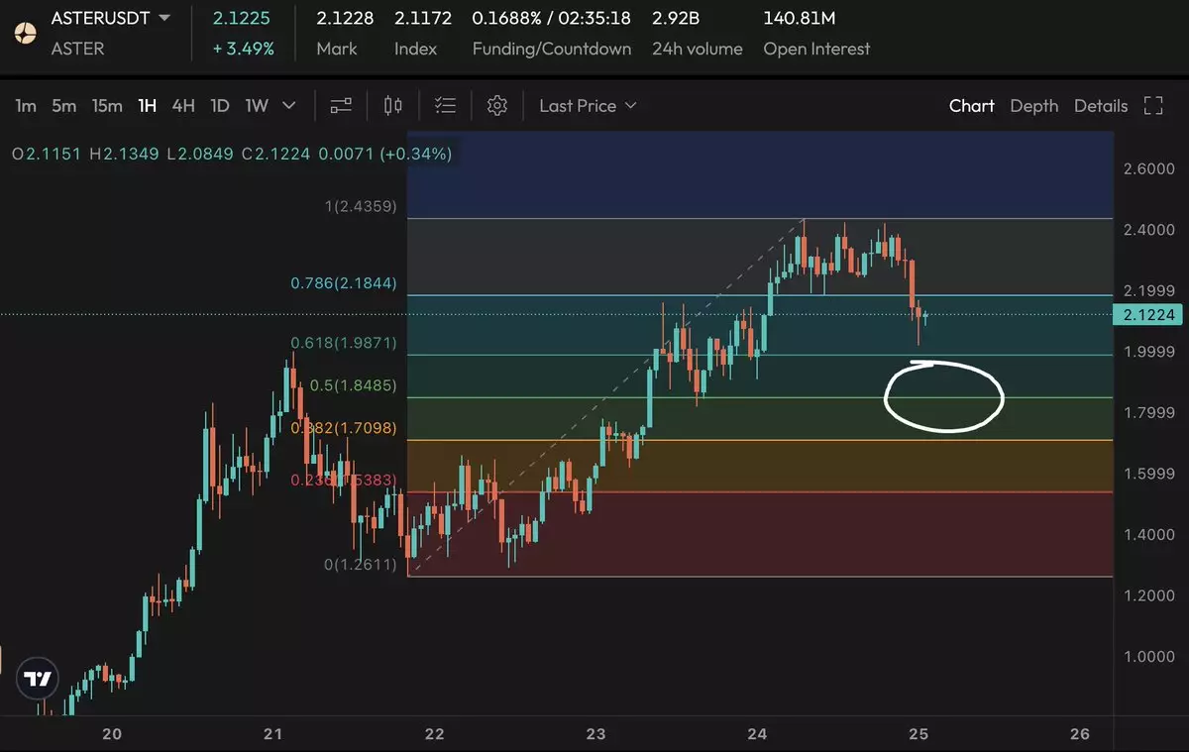Open chart settings gear icon
The width and height of the screenshot is (1189, 752).
point(497,106)
